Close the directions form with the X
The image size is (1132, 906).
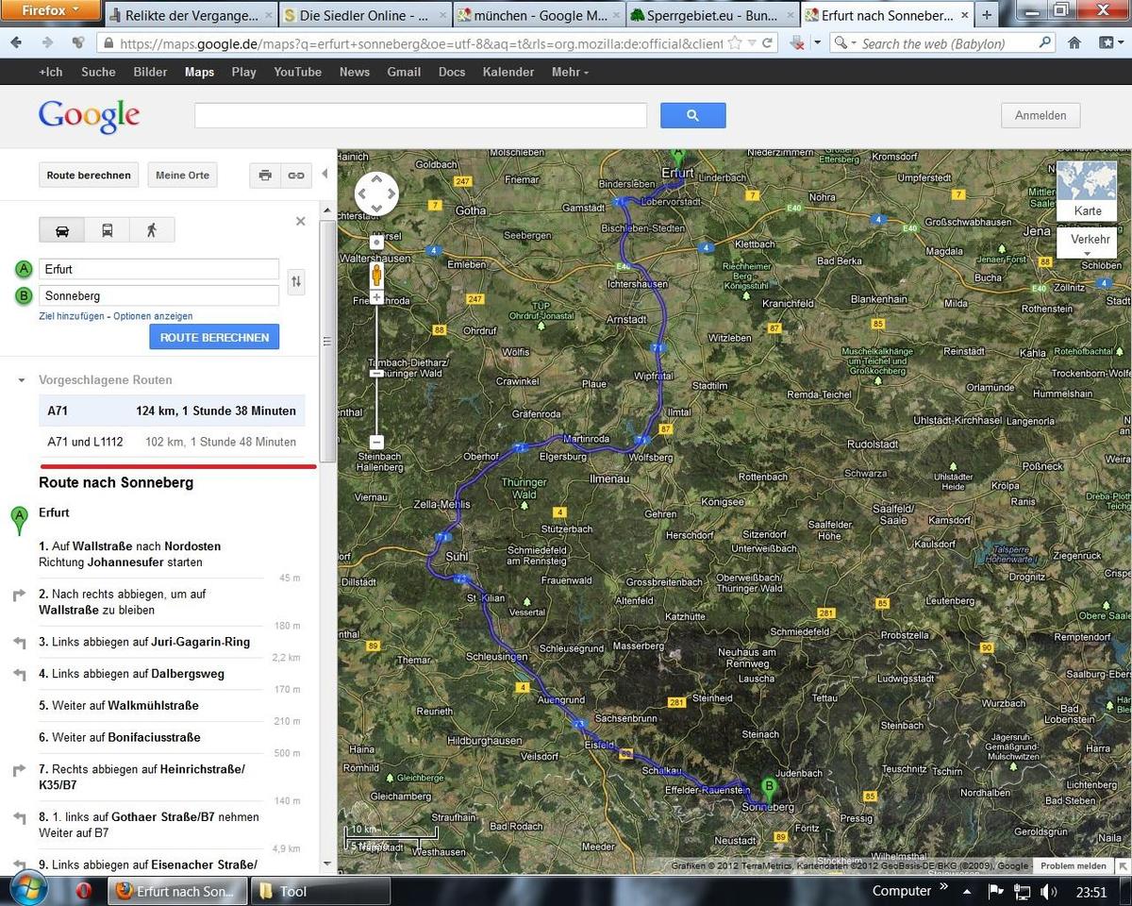pyautogui.click(x=301, y=222)
